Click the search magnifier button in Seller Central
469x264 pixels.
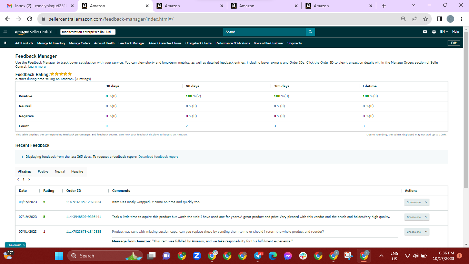tap(310, 32)
